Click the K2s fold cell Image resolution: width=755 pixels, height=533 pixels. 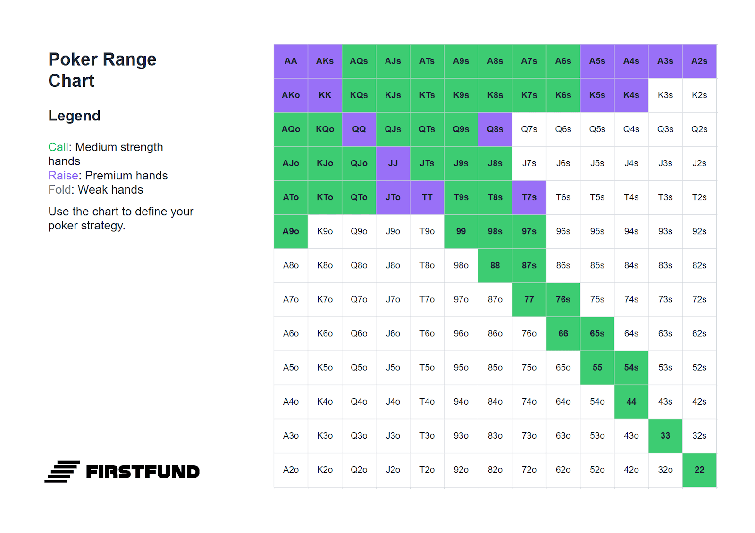(x=699, y=95)
